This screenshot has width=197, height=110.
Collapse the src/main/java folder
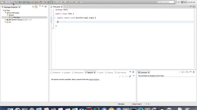pyautogui.click(x=6, y=13)
